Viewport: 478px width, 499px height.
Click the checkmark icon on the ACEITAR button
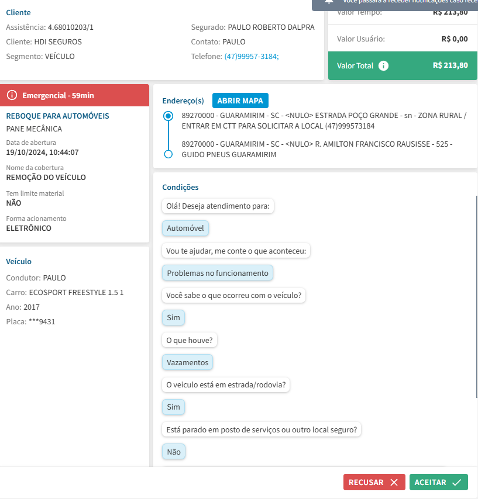457,483
